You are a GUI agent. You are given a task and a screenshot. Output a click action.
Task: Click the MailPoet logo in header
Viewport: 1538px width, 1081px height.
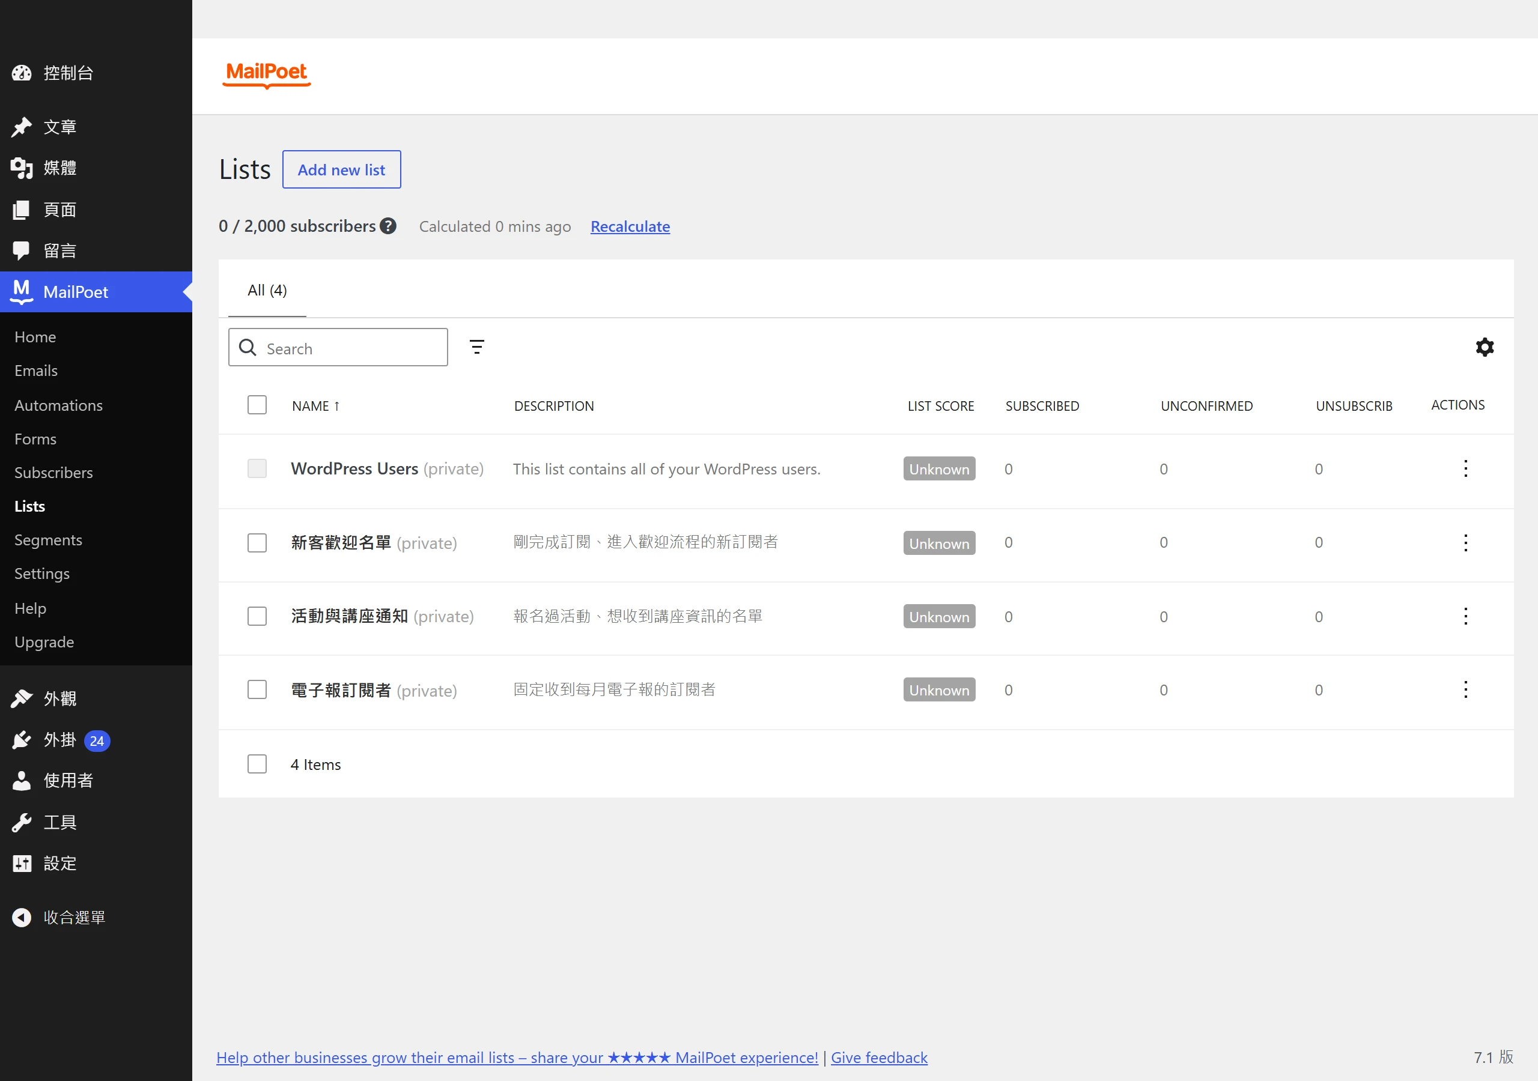coord(267,74)
